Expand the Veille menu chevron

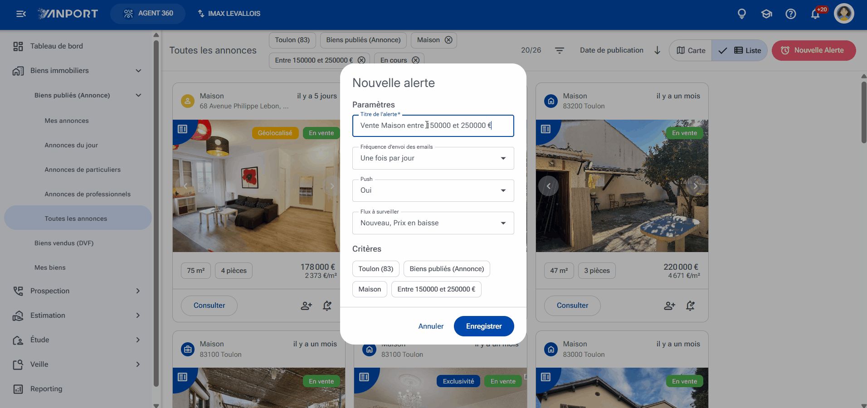(x=138, y=364)
